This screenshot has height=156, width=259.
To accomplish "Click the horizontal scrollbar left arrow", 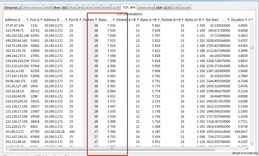I will point(7,149).
